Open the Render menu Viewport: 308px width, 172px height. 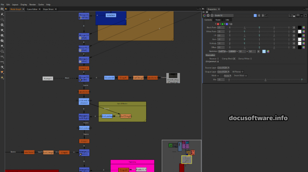click(x=32, y=5)
